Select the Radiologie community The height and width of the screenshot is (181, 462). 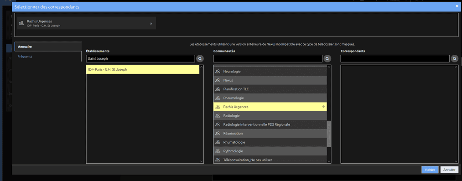point(270,116)
